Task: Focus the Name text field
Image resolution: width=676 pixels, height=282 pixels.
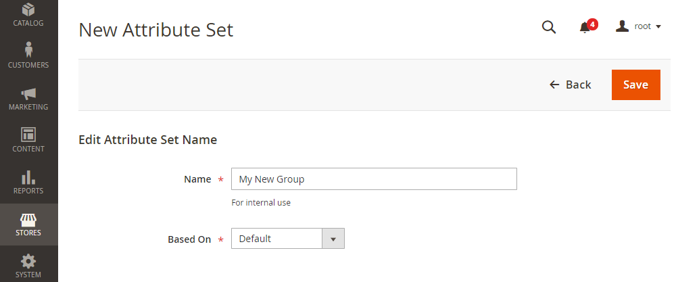Action: click(375, 179)
